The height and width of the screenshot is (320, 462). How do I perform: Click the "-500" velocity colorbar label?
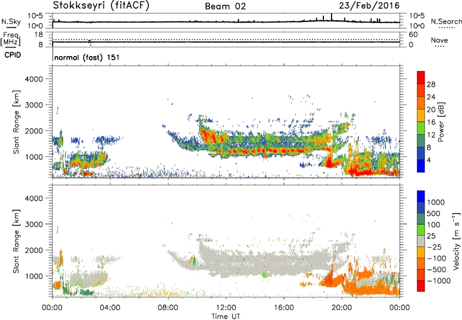click(437, 270)
